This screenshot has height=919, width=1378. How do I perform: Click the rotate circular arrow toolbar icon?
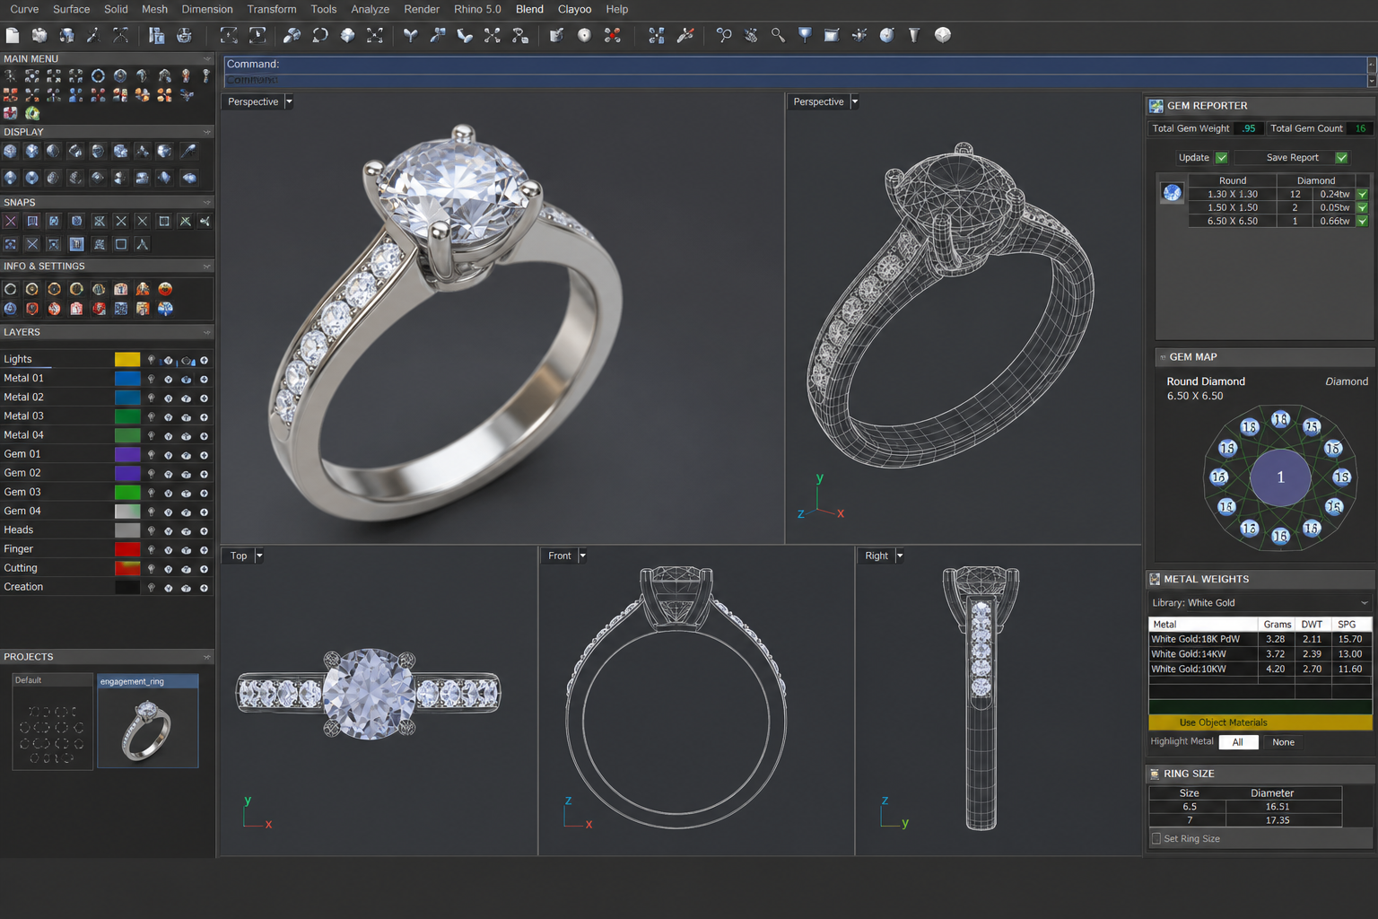[x=320, y=35]
